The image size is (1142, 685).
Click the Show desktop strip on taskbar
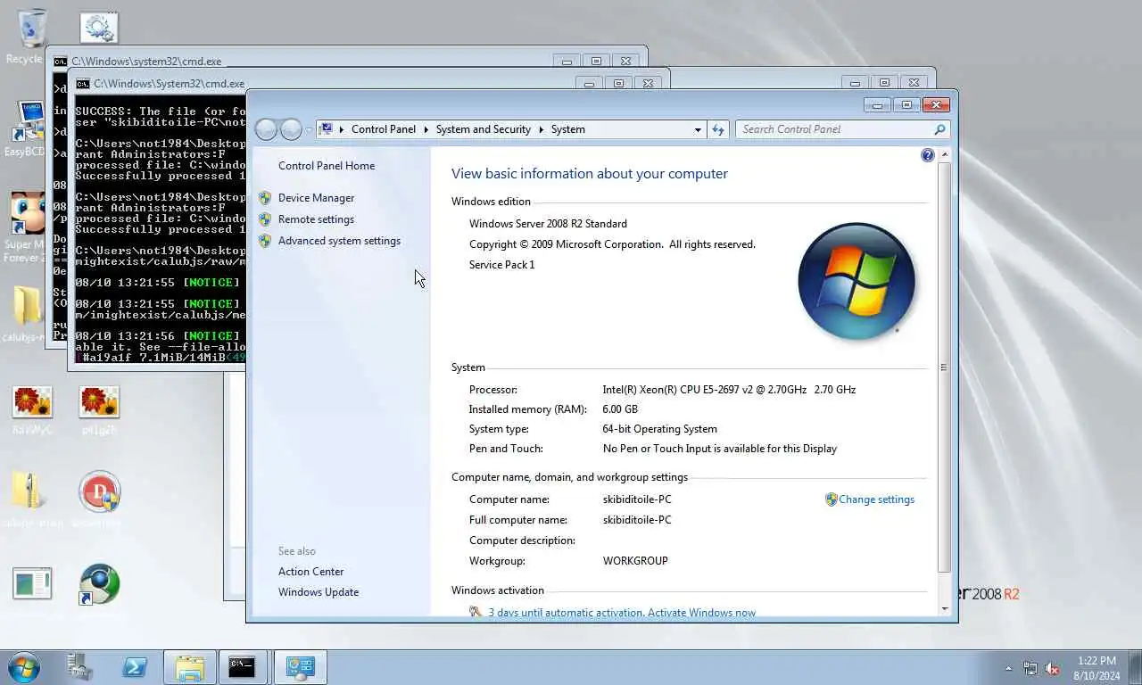(1136, 668)
